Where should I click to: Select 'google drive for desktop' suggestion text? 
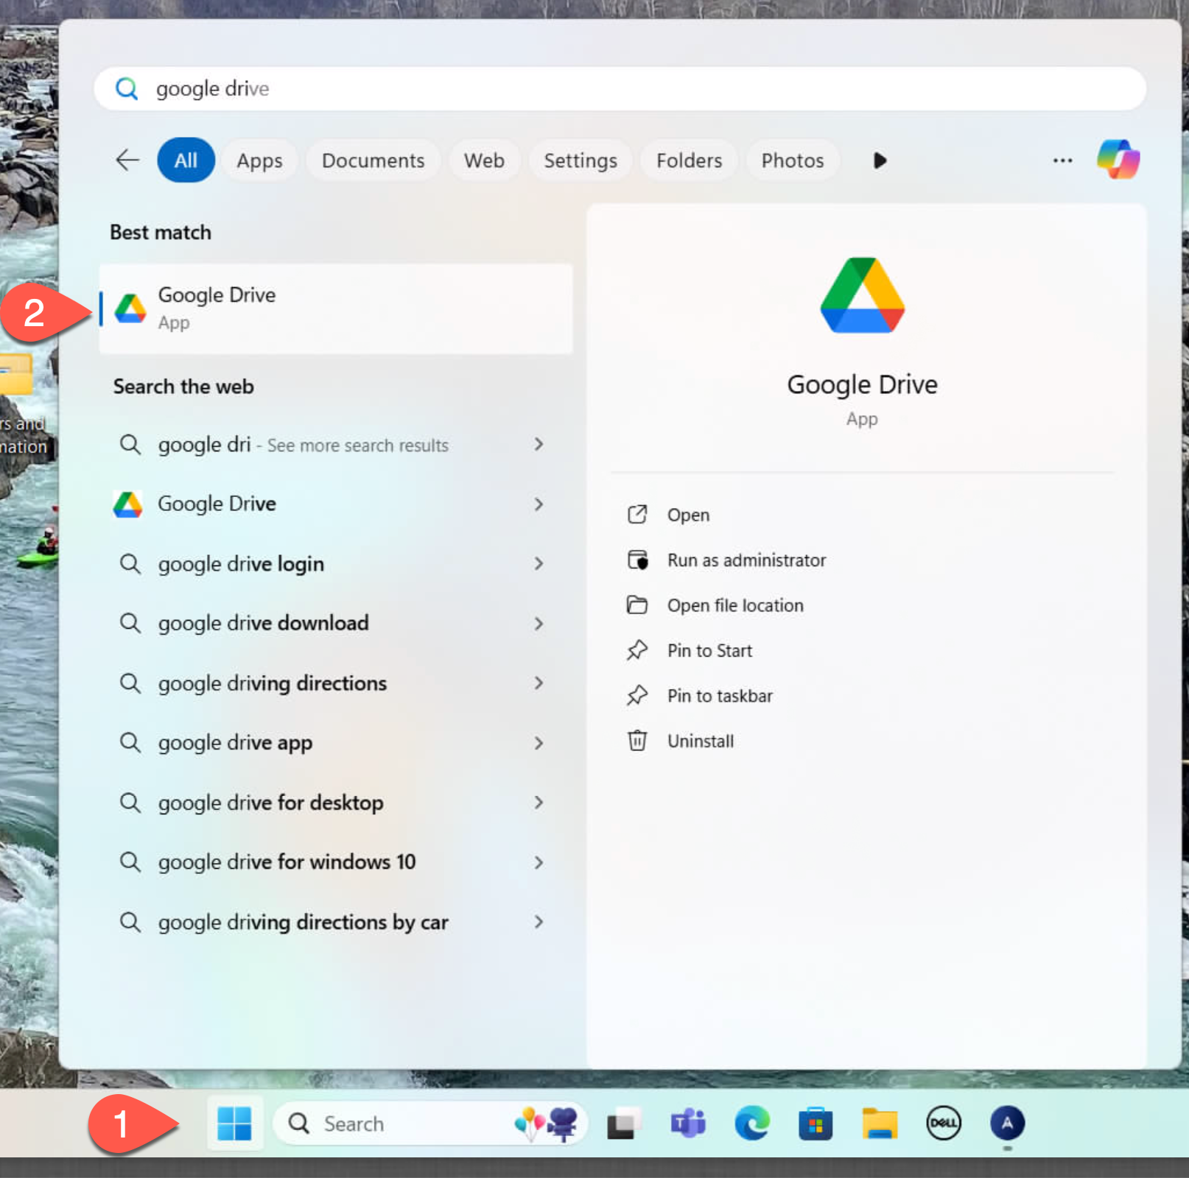click(x=270, y=803)
